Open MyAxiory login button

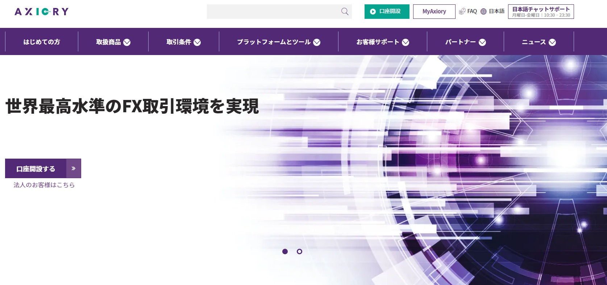[434, 12]
